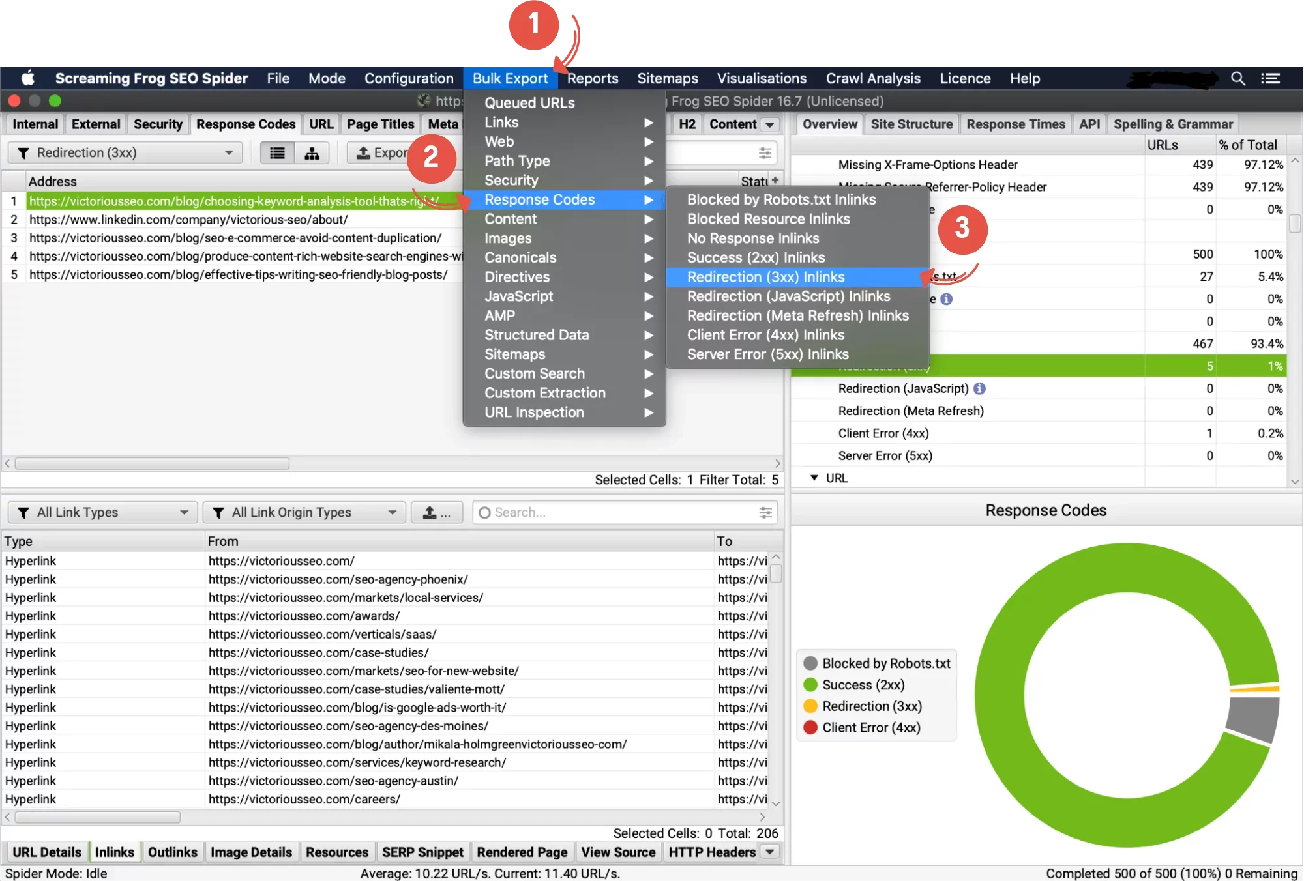The height and width of the screenshot is (881, 1304).
Task: Click the Visualisations menu item
Action: tap(762, 78)
